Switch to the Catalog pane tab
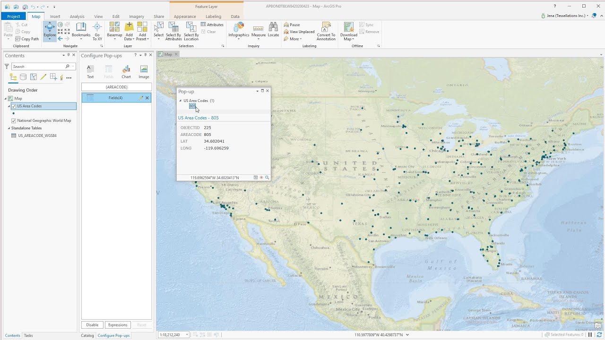Image resolution: width=605 pixels, height=340 pixels. (87, 335)
